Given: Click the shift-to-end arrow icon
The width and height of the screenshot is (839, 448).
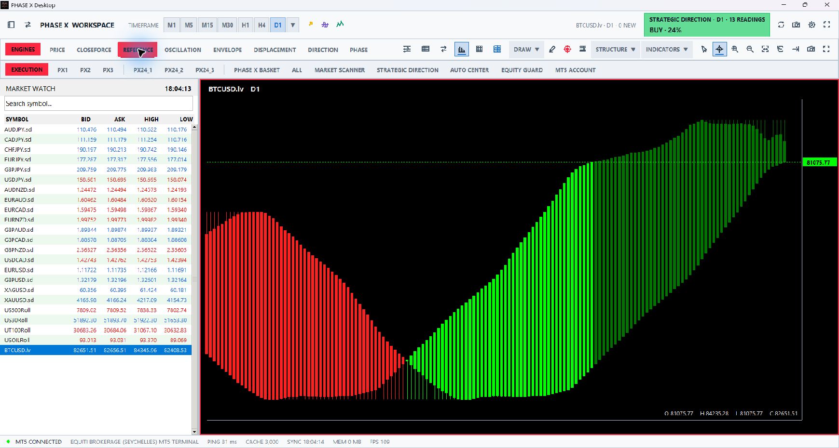Looking at the screenshot, I should pos(796,49).
